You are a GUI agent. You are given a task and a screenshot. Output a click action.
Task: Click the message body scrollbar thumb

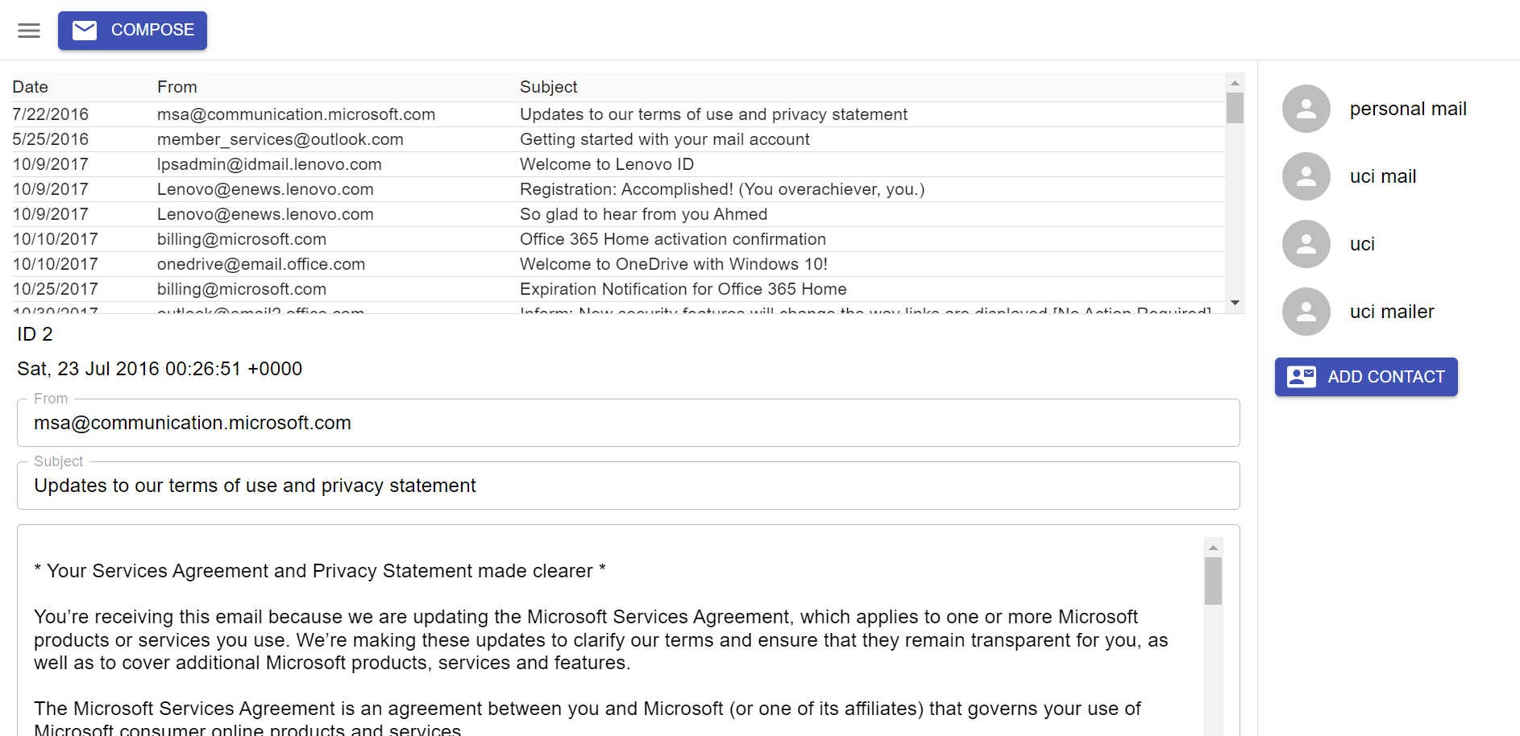click(1213, 581)
